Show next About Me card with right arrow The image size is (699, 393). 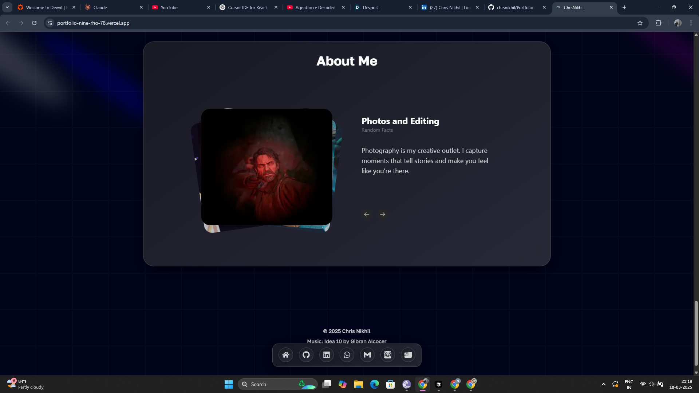pyautogui.click(x=383, y=214)
